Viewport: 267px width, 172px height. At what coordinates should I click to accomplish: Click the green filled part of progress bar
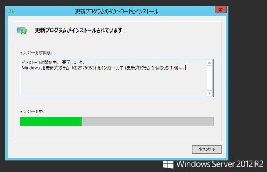pos(51,122)
